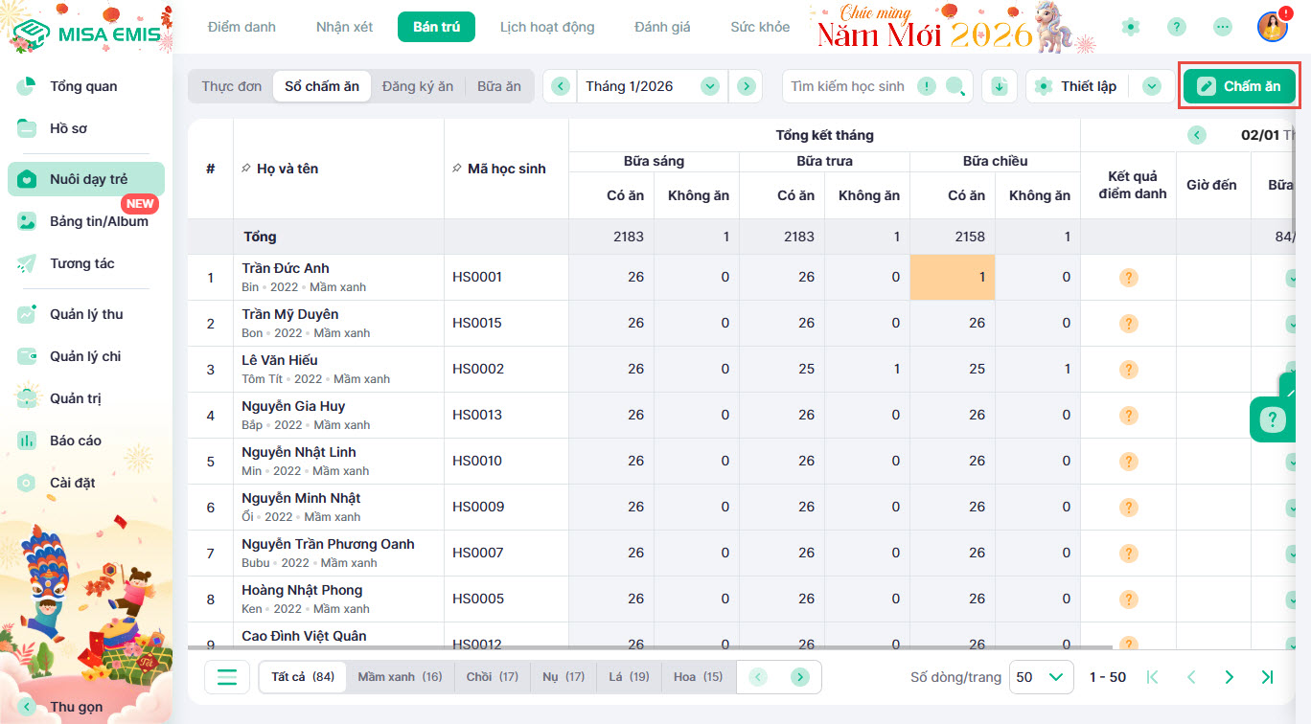Click the attendance status icon for Trần Đức Anh
The image size is (1311, 724).
(x=1128, y=278)
